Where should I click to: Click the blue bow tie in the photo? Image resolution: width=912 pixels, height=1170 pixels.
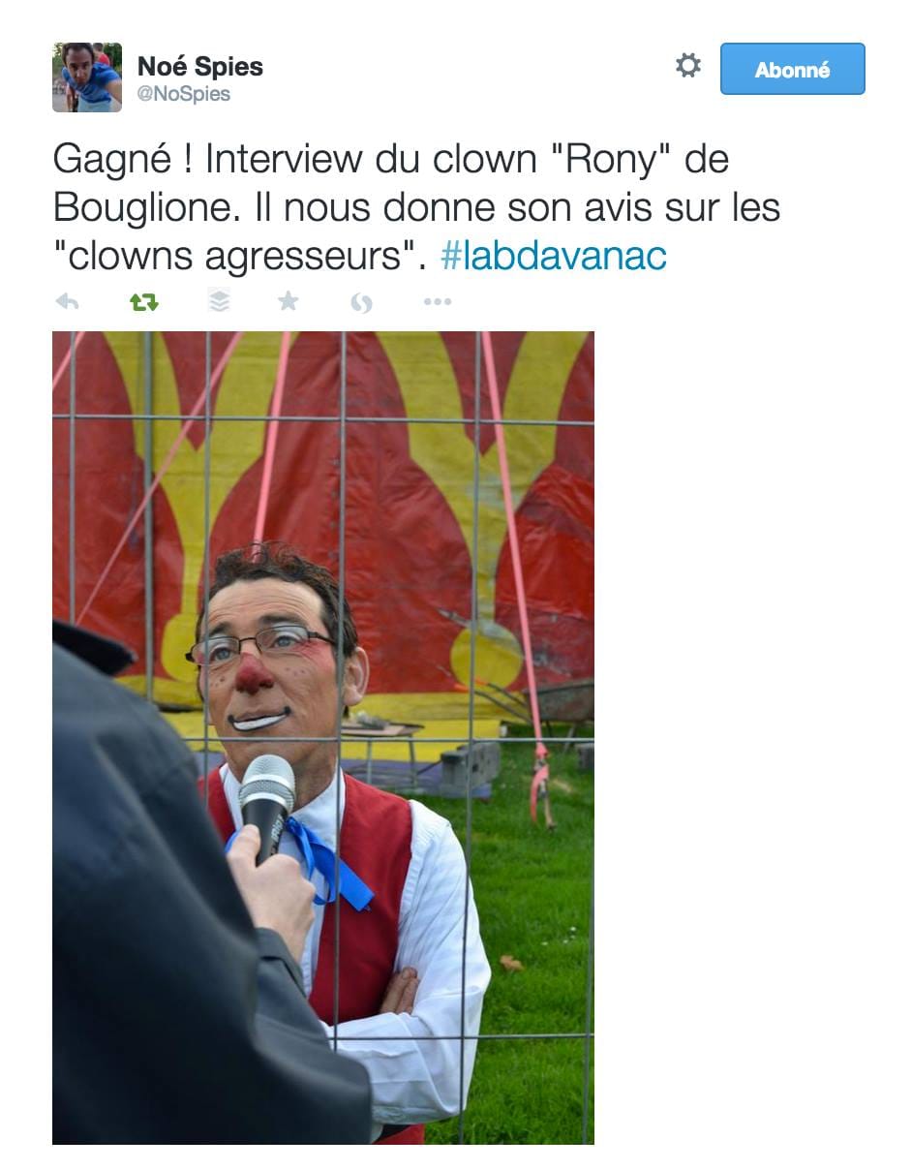coord(327,861)
